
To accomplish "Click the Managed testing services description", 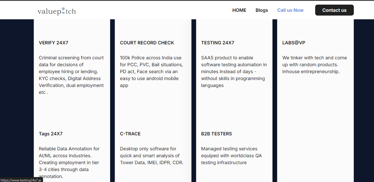I will [232, 156].
